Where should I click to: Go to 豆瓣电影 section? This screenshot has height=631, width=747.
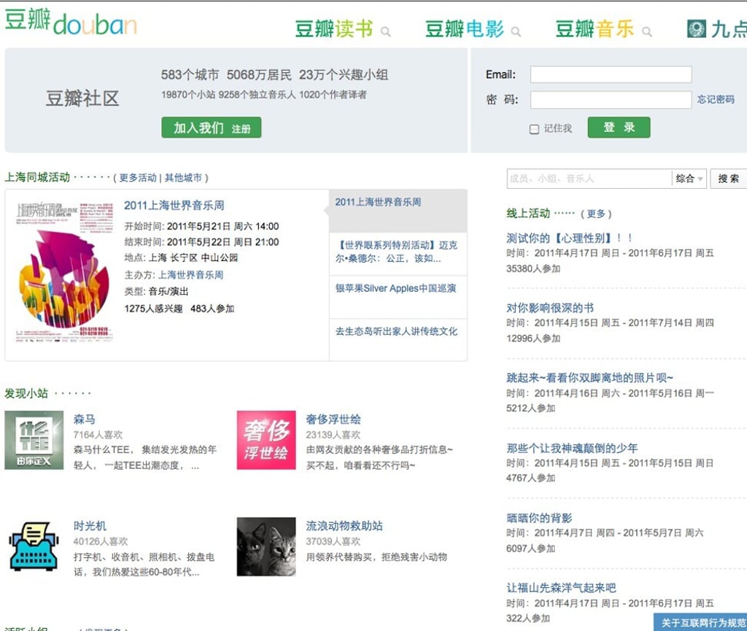point(464,28)
